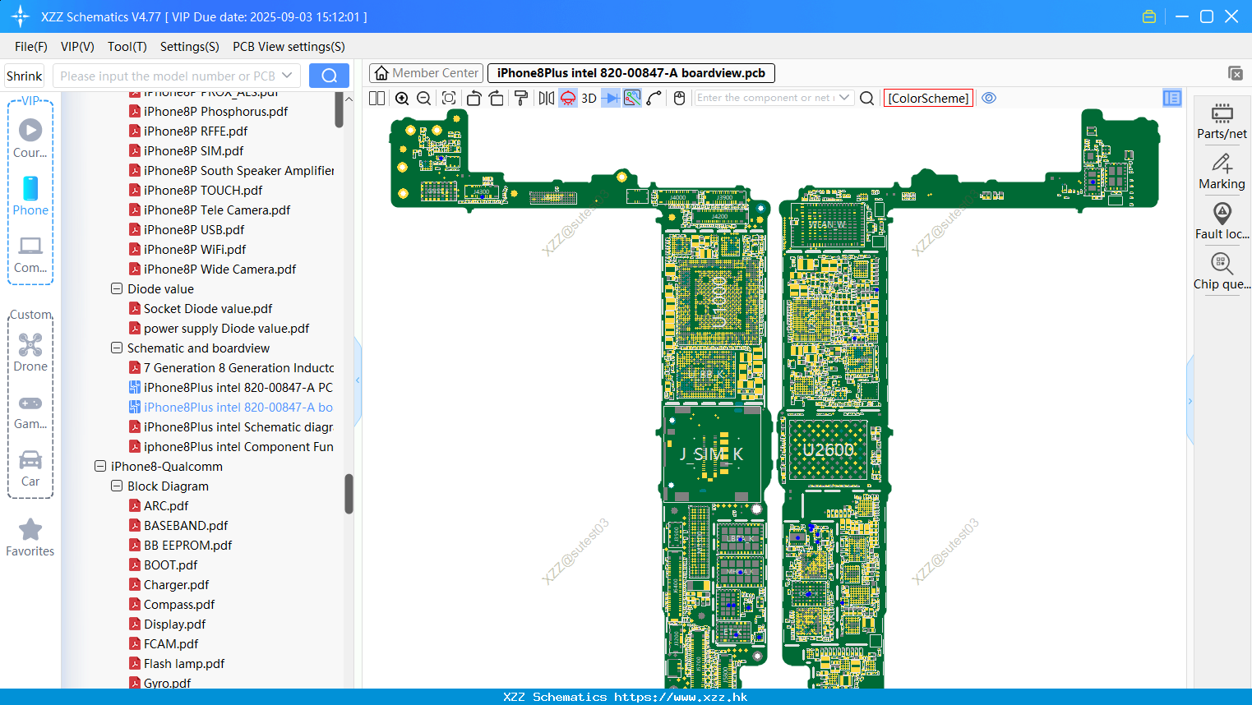Expand right panel via splitter arrow
Viewport: 1252px width, 705px height.
(1190, 401)
